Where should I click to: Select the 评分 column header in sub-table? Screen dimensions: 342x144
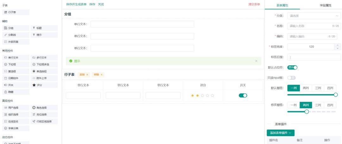click(203, 85)
